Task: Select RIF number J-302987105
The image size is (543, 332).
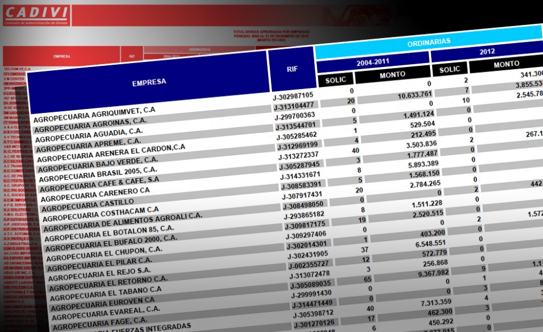Action: 293,95
